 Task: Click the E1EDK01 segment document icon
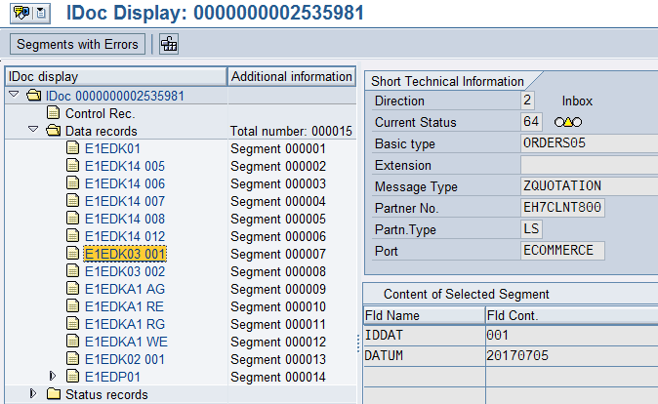[x=72, y=148]
